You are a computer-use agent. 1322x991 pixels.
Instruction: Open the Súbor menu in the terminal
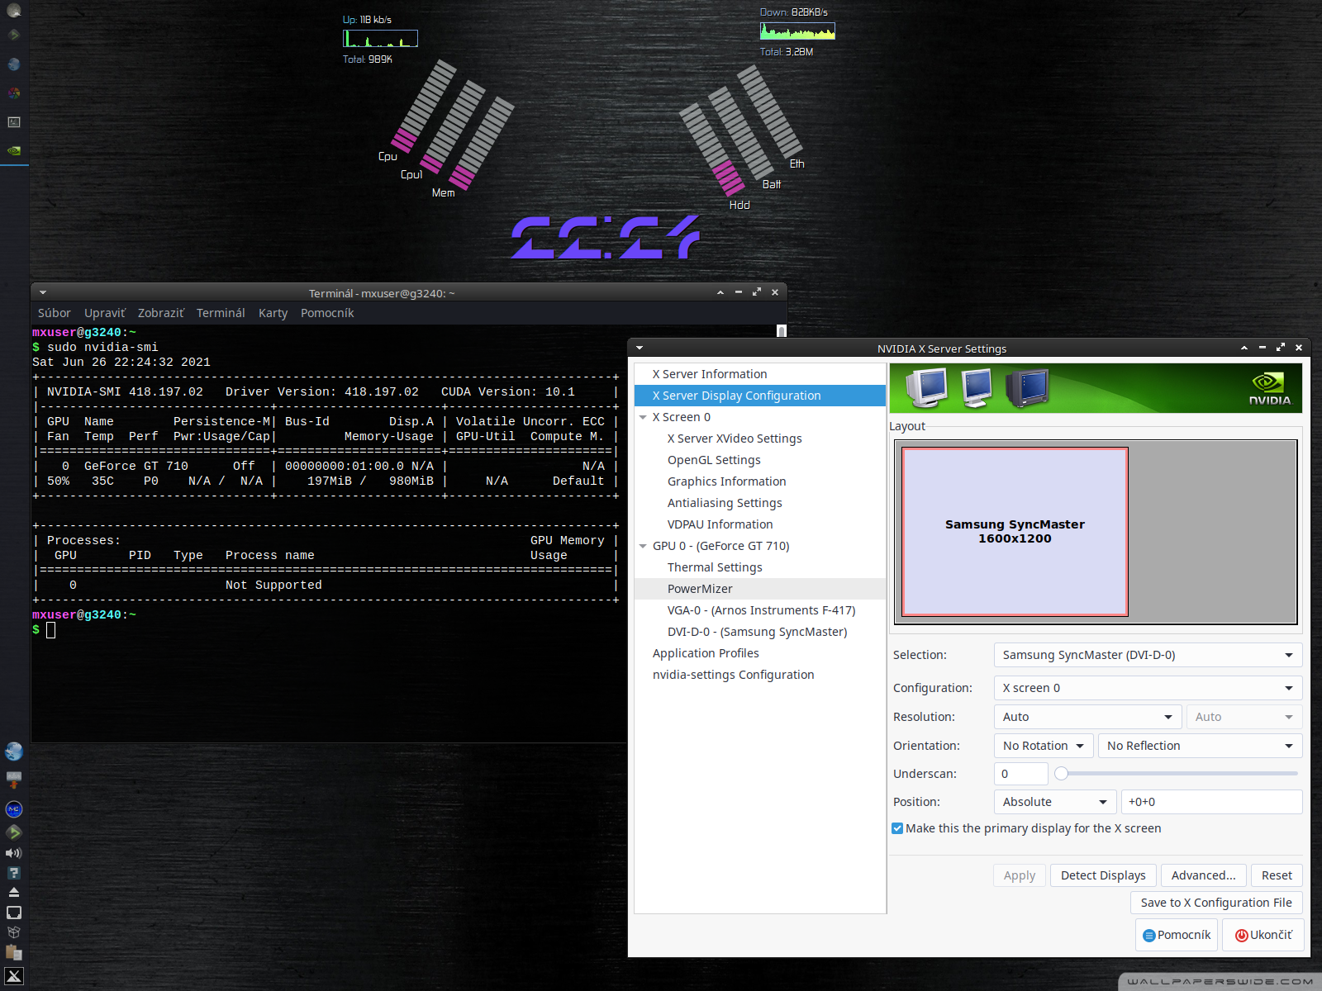tap(54, 313)
